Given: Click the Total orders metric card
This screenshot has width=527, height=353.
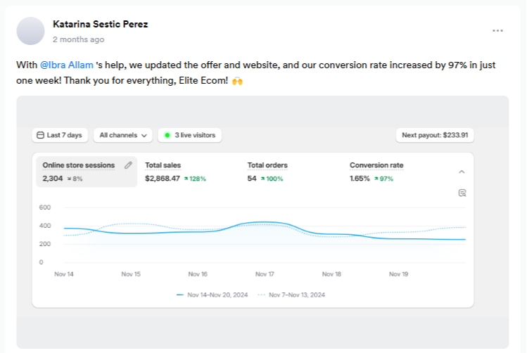Looking at the screenshot, I should (x=267, y=171).
